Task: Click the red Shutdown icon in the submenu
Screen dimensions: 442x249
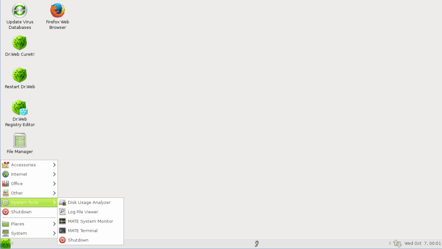Action: coord(62,240)
